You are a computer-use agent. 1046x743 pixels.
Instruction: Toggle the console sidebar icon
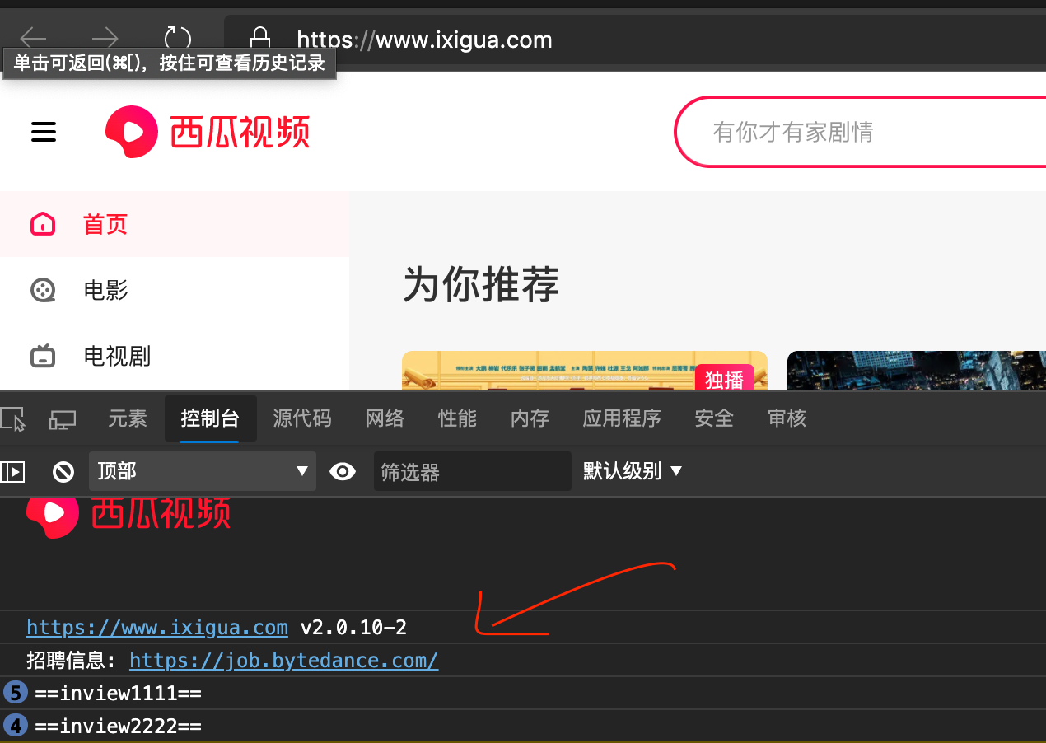pos(12,471)
